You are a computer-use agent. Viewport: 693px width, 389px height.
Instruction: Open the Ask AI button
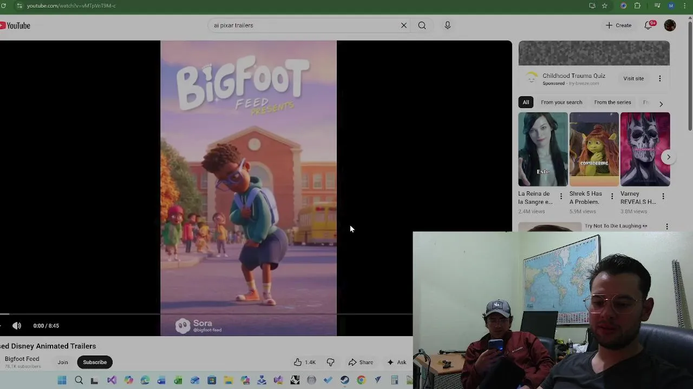coord(396,363)
